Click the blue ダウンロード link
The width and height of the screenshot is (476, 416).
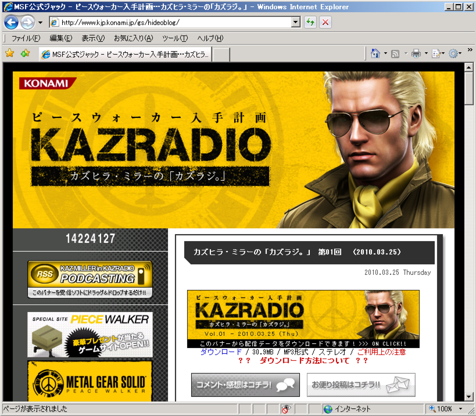[221, 352]
